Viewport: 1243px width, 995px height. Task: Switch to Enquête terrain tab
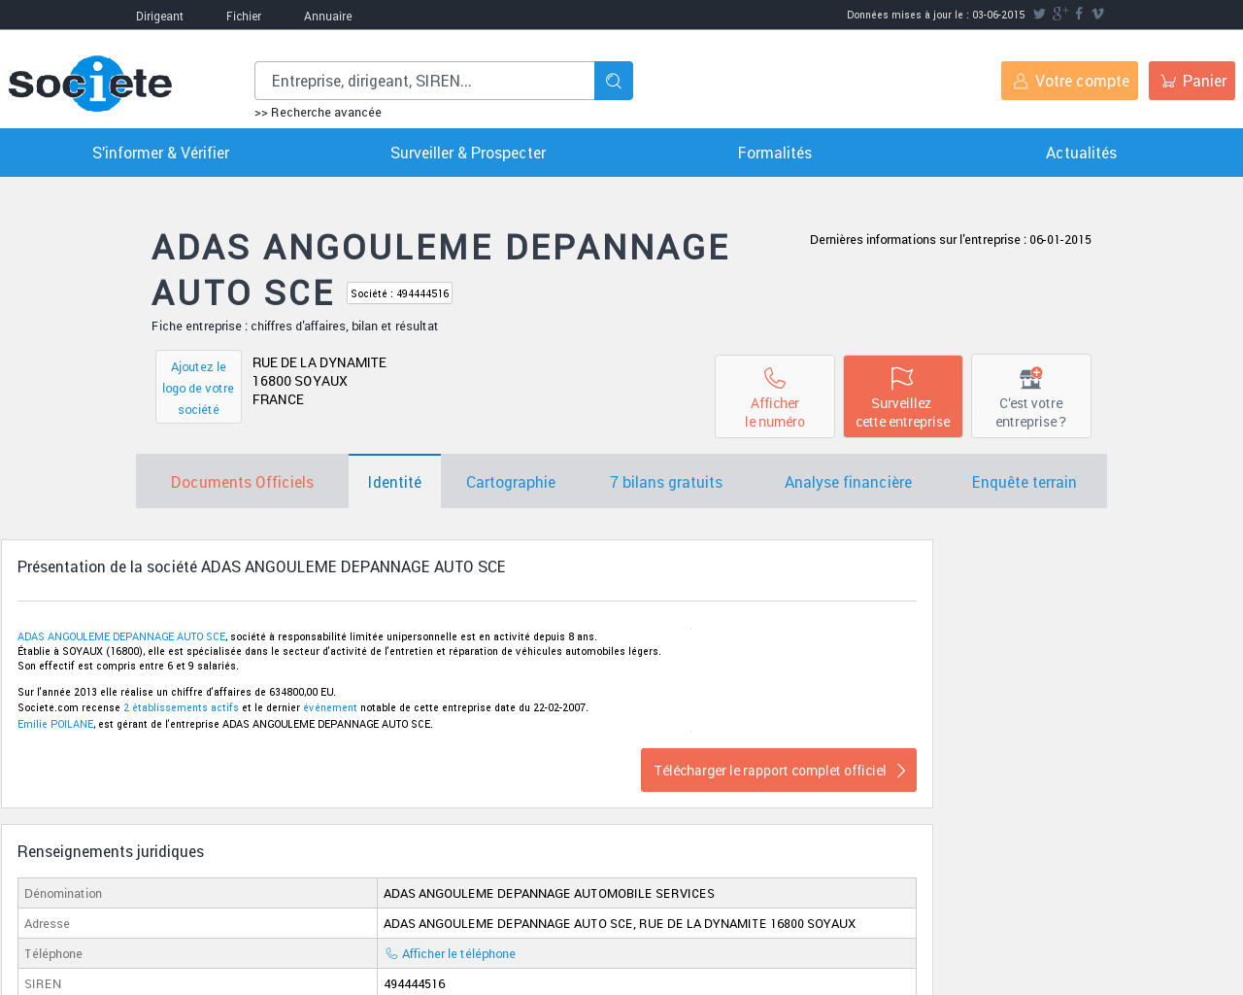tap(1025, 482)
